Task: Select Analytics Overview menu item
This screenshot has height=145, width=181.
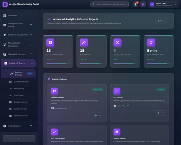Action: (18, 74)
